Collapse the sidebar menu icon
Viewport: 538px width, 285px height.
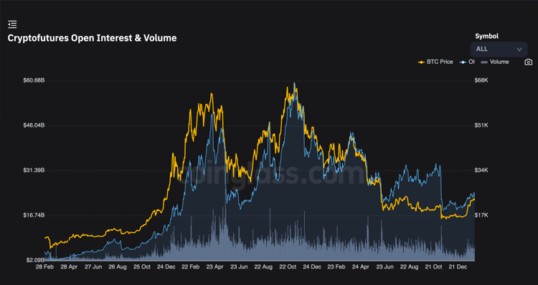click(12, 24)
